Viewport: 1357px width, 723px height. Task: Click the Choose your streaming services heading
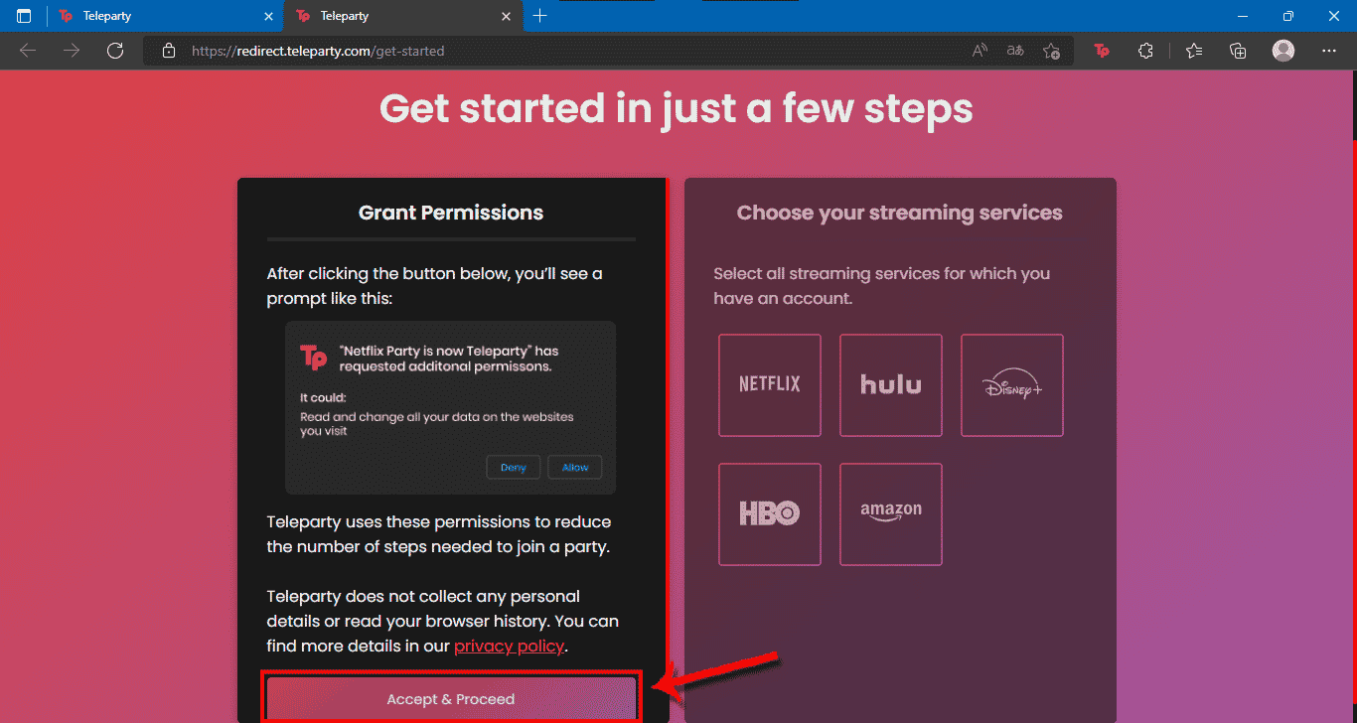pos(900,213)
